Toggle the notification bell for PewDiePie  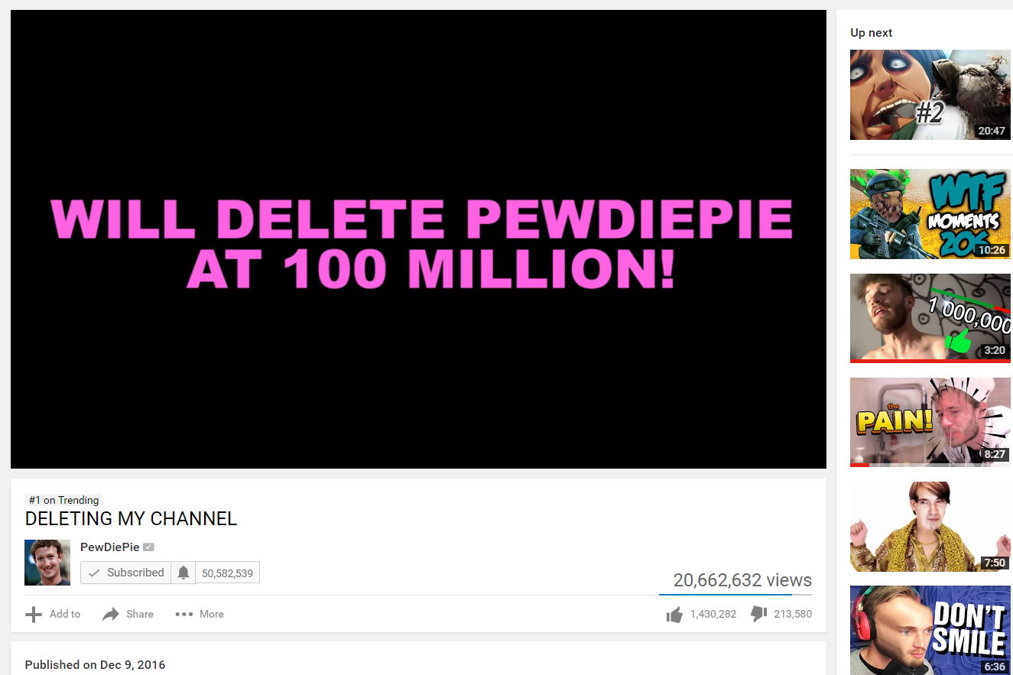coord(183,573)
